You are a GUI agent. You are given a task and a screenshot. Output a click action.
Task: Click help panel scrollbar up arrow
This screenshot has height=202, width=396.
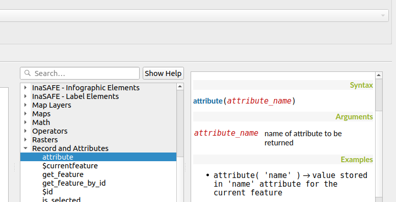pyautogui.click(x=379, y=75)
